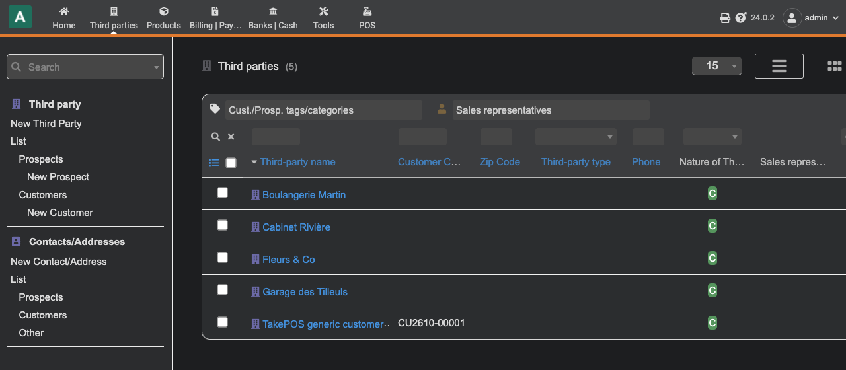The height and width of the screenshot is (370, 846).
Task: Open the Third-party type filter dropdown
Action: click(x=576, y=137)
